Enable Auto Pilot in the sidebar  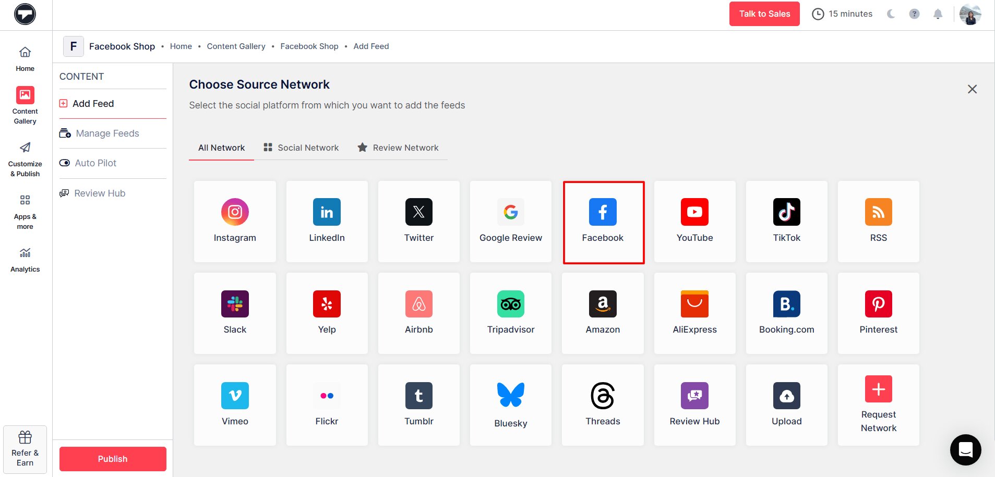95,163
